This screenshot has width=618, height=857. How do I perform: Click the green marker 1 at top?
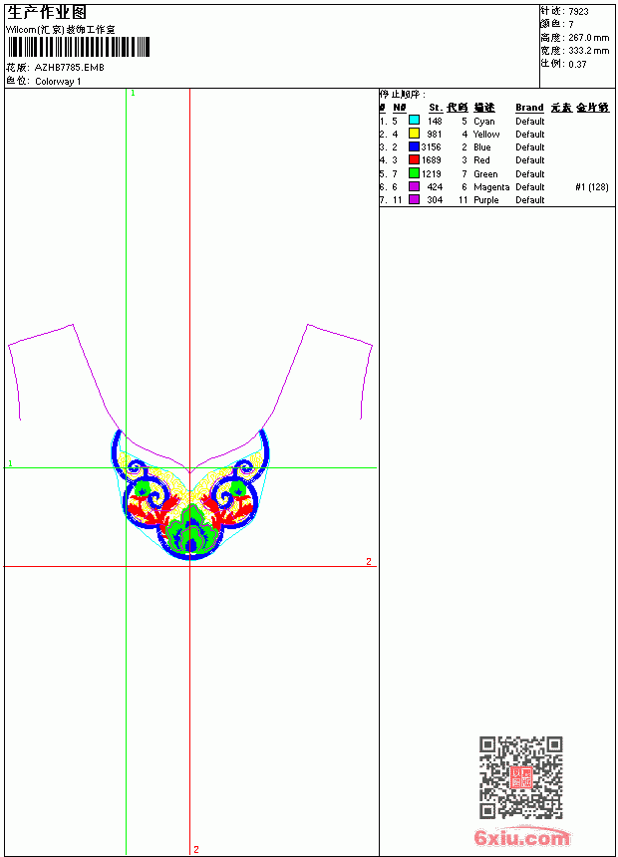coord(133,94)
